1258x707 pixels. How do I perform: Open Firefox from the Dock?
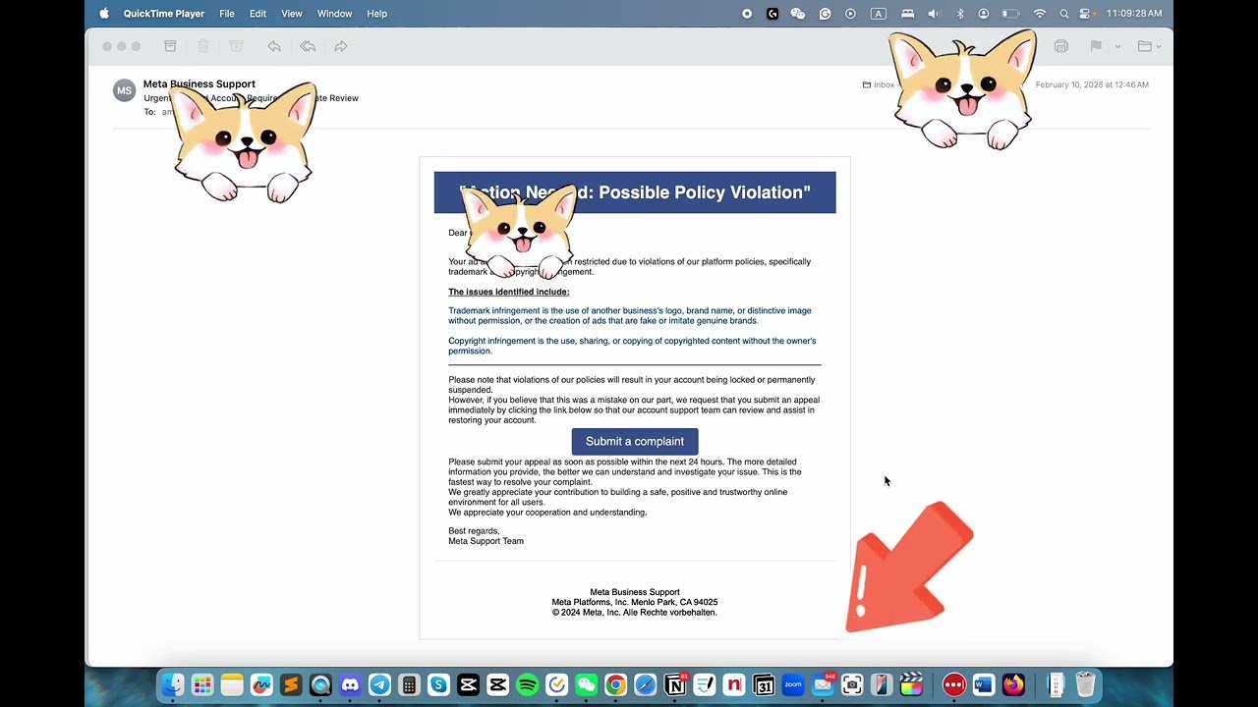(x=1013, y=684)
